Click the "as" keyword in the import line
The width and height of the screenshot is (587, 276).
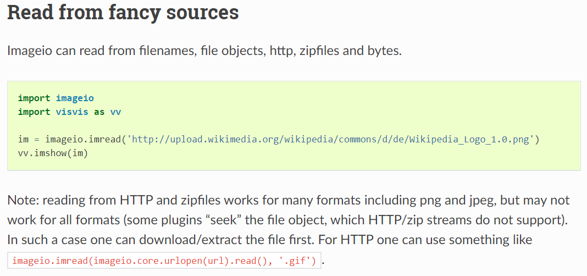click(x=99, y=112)
